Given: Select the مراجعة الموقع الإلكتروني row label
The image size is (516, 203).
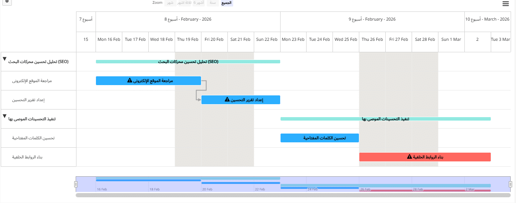Looking at the screenshot, I should coord(32,81).
